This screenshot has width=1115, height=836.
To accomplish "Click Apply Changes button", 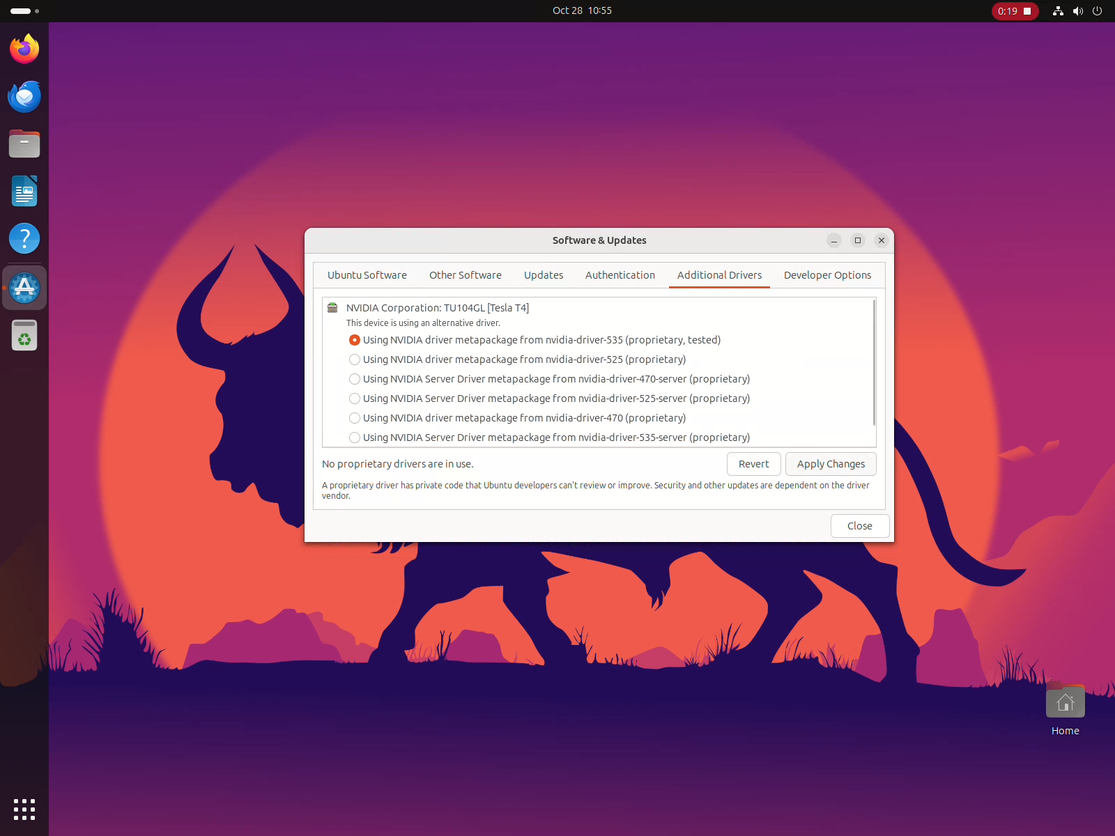I will coord(831,464).
